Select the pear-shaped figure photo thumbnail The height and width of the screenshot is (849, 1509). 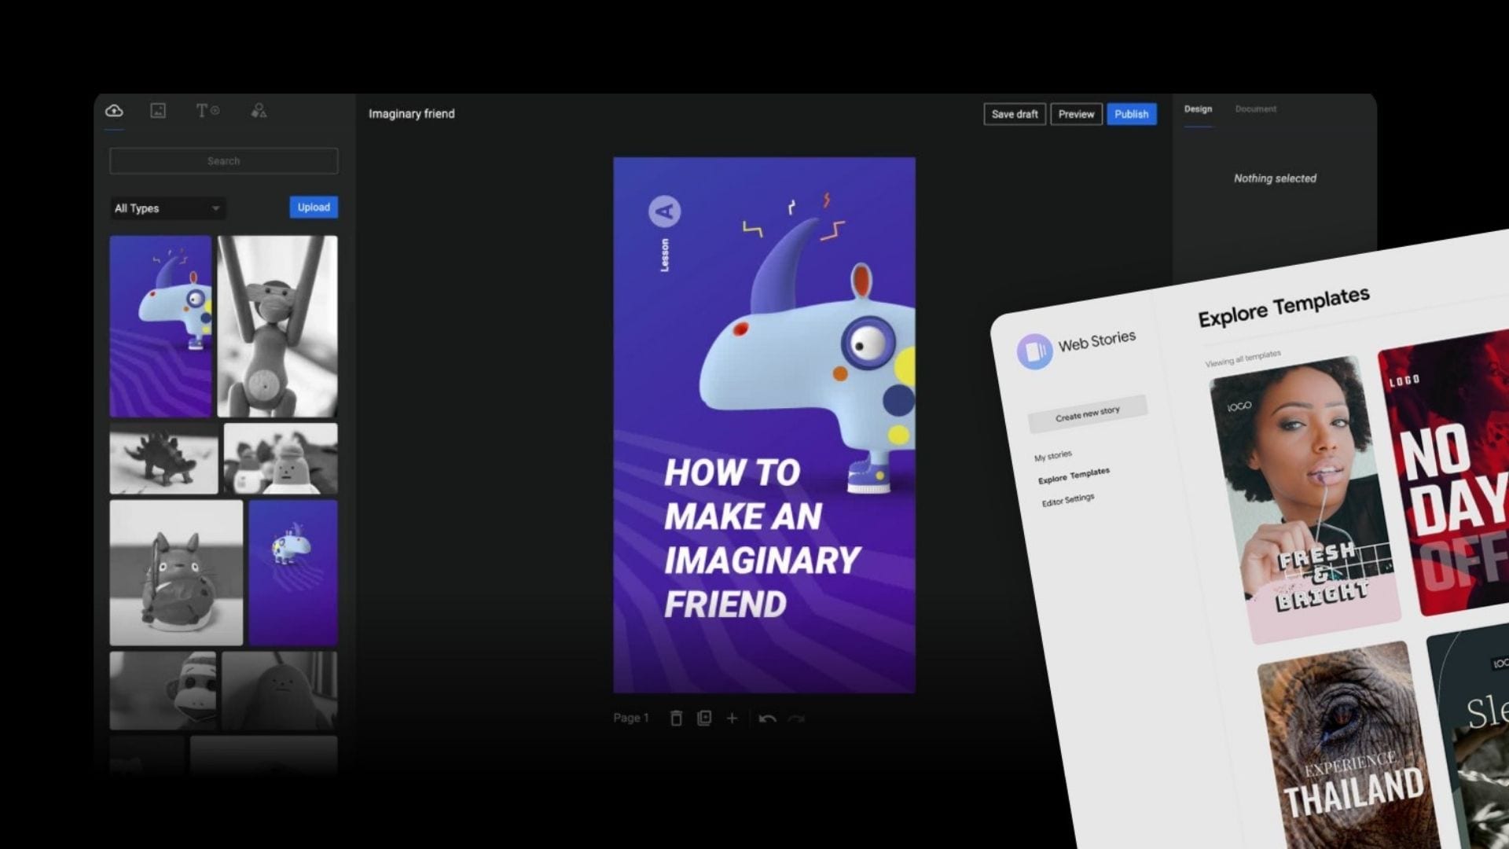point(280,690)
